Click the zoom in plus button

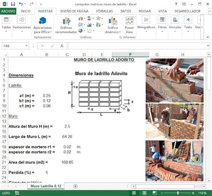[193, 193]
